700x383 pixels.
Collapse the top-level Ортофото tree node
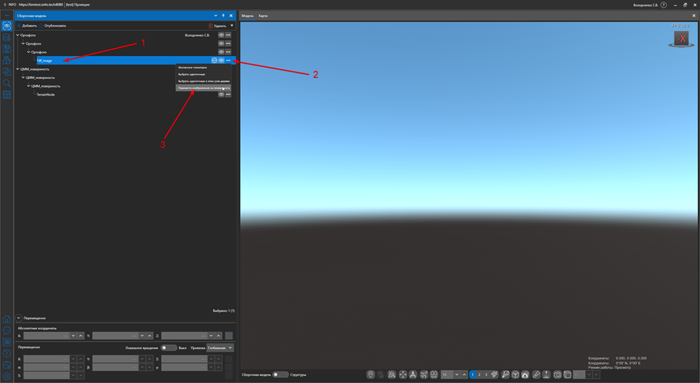pos(18,34)
